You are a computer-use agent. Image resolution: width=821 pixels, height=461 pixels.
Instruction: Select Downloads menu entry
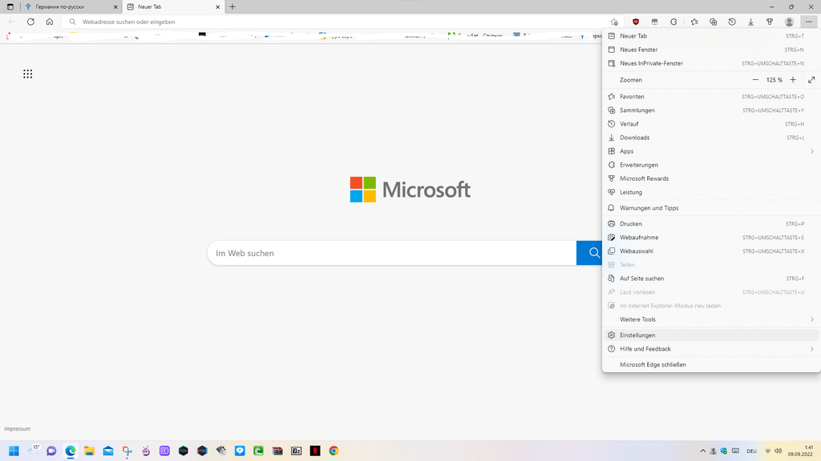(711, 138)
